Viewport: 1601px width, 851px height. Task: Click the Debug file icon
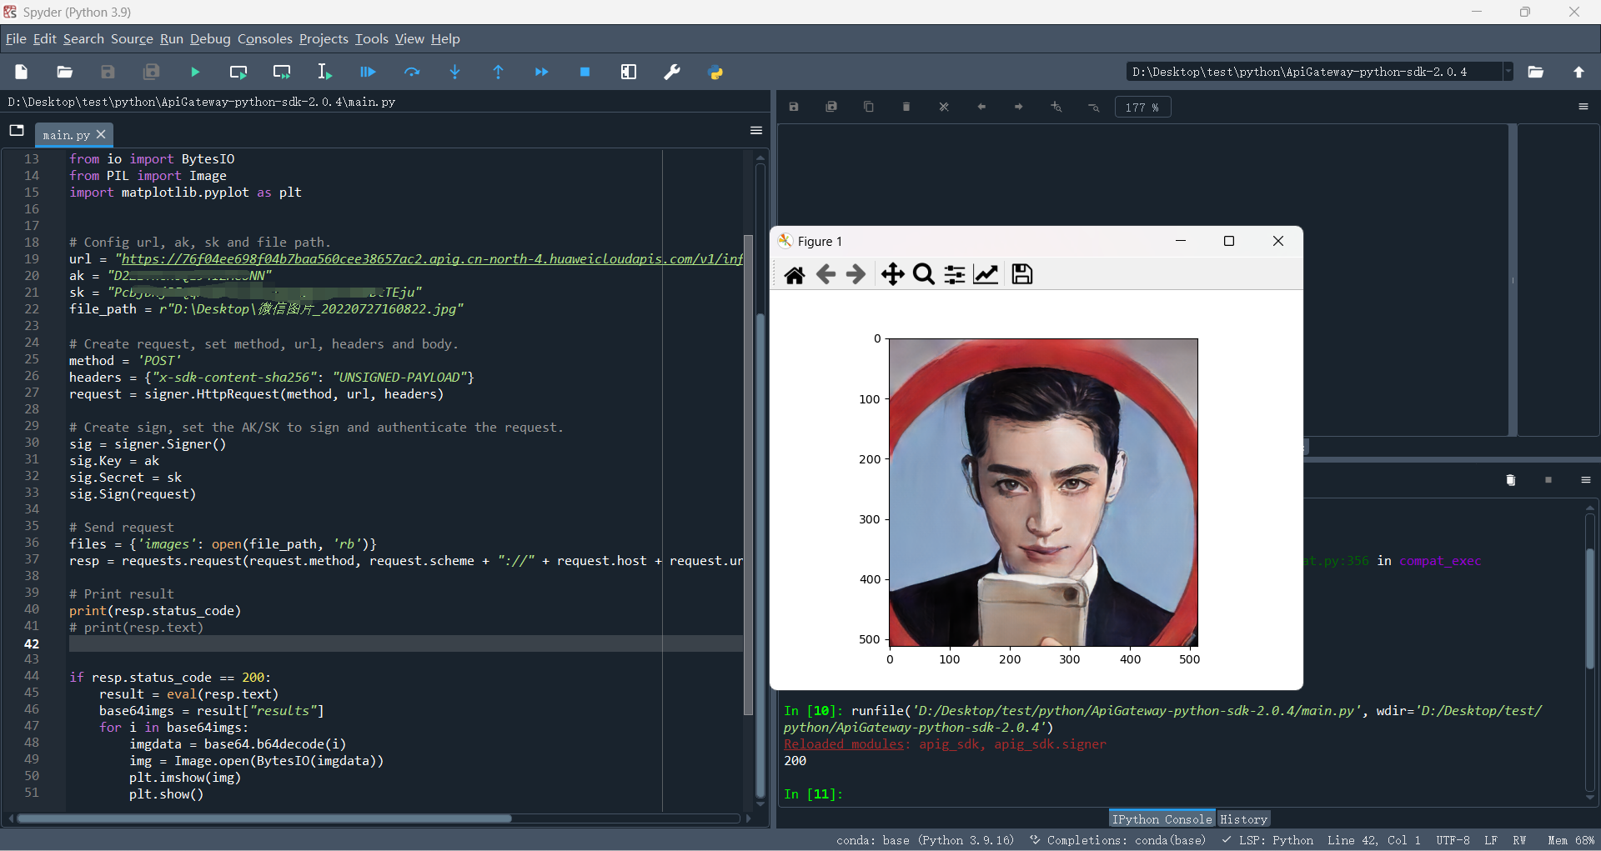(368, 73)
